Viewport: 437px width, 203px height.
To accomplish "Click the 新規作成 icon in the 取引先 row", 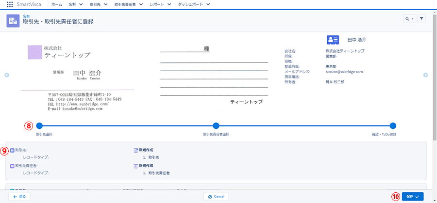I will 136,150.
